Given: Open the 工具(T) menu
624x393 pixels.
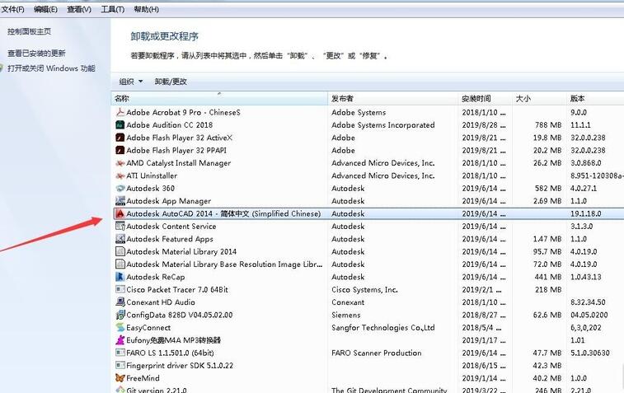Looking at the screenshot, I should 112,9.
